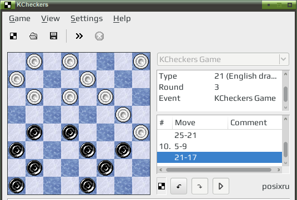Start a new game via toolbar icon
The image size is (297, 200).
[x=13, y=36]
